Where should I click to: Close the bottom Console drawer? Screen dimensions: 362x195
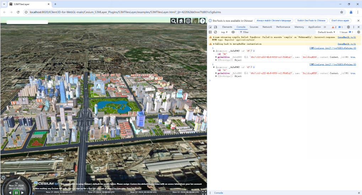pos(359,193)
